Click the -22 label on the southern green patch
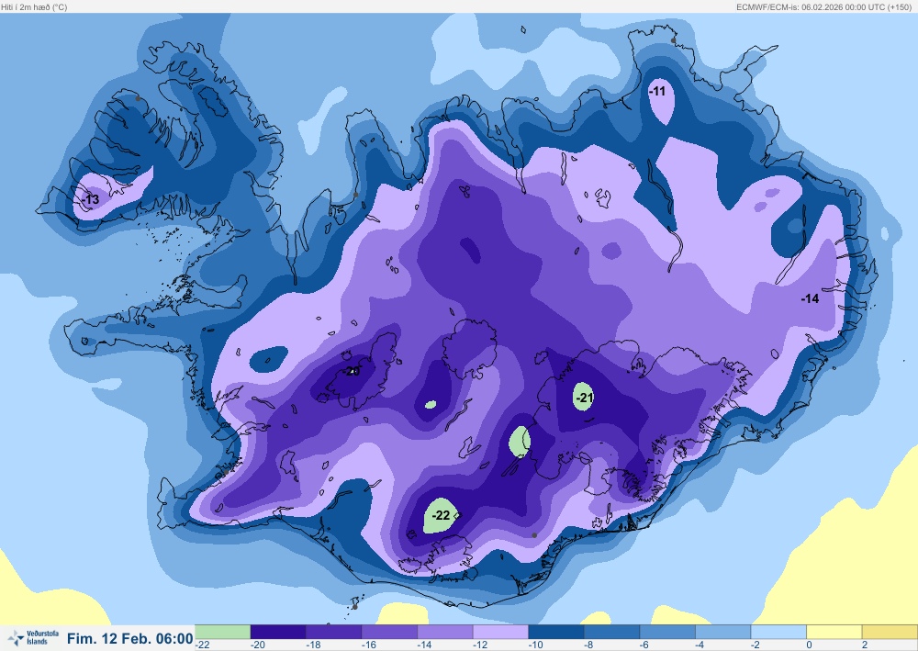 coord(441,515)
